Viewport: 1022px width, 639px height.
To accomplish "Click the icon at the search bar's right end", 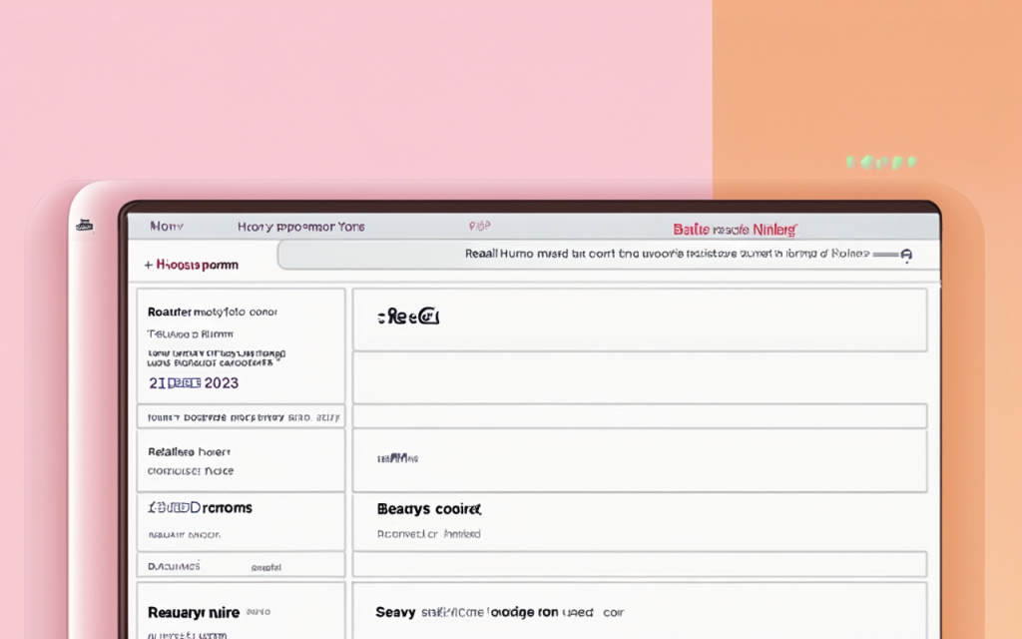I will (905, 256).
